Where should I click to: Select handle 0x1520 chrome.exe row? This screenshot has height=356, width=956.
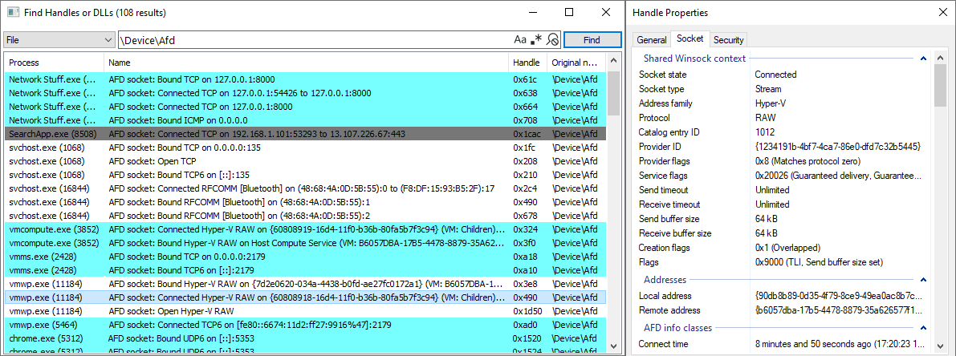point(305,338)
